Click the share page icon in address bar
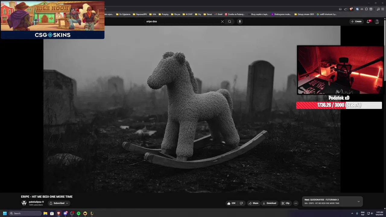Screen dimensions: 386x217 click(345, 9)
